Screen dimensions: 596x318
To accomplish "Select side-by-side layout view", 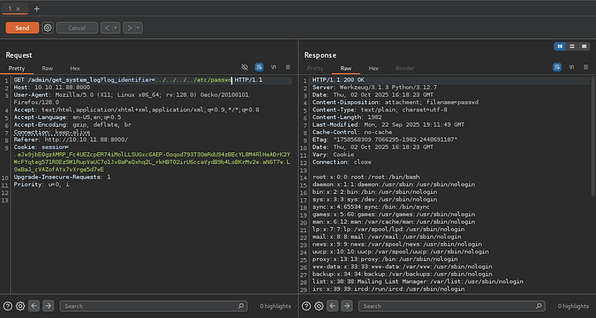I will [560, 46].
